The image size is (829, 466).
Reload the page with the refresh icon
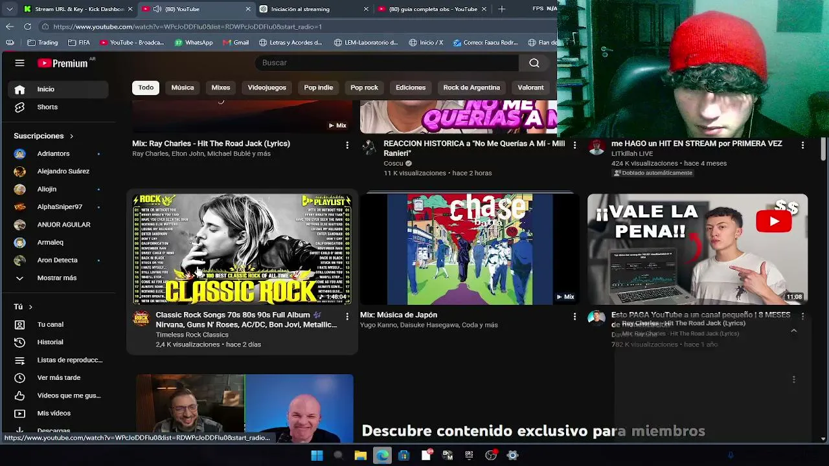[x=27, y=27]
